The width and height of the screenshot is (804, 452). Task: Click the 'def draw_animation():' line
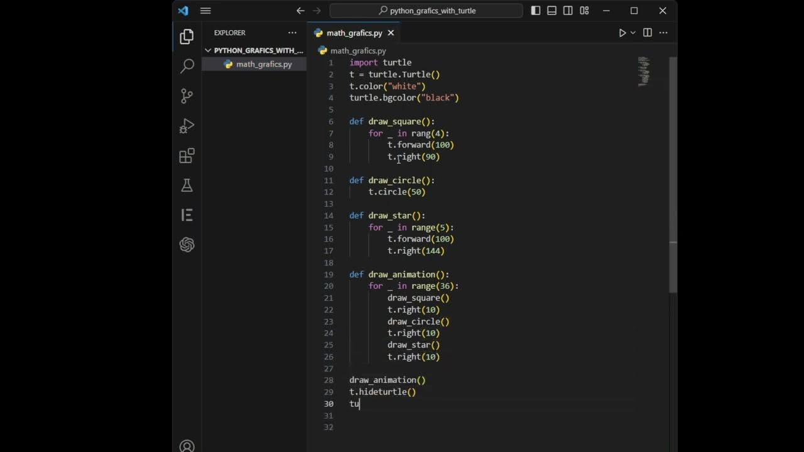point(399,274)
